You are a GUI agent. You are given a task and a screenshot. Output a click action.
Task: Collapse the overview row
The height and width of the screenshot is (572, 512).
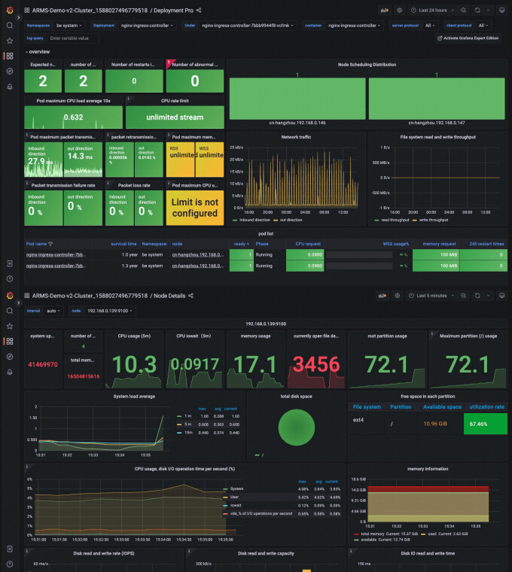pyautogui.click(x=38, y=52)
